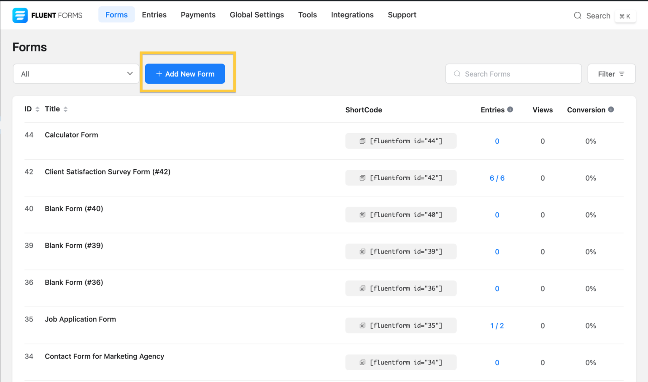The height and width of the screenshot is (382, 648).
Task: Copy shortcode icon for form id 35
Action: click(362, 326)
